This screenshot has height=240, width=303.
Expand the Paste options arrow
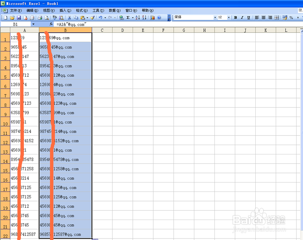tap(87, 18)
